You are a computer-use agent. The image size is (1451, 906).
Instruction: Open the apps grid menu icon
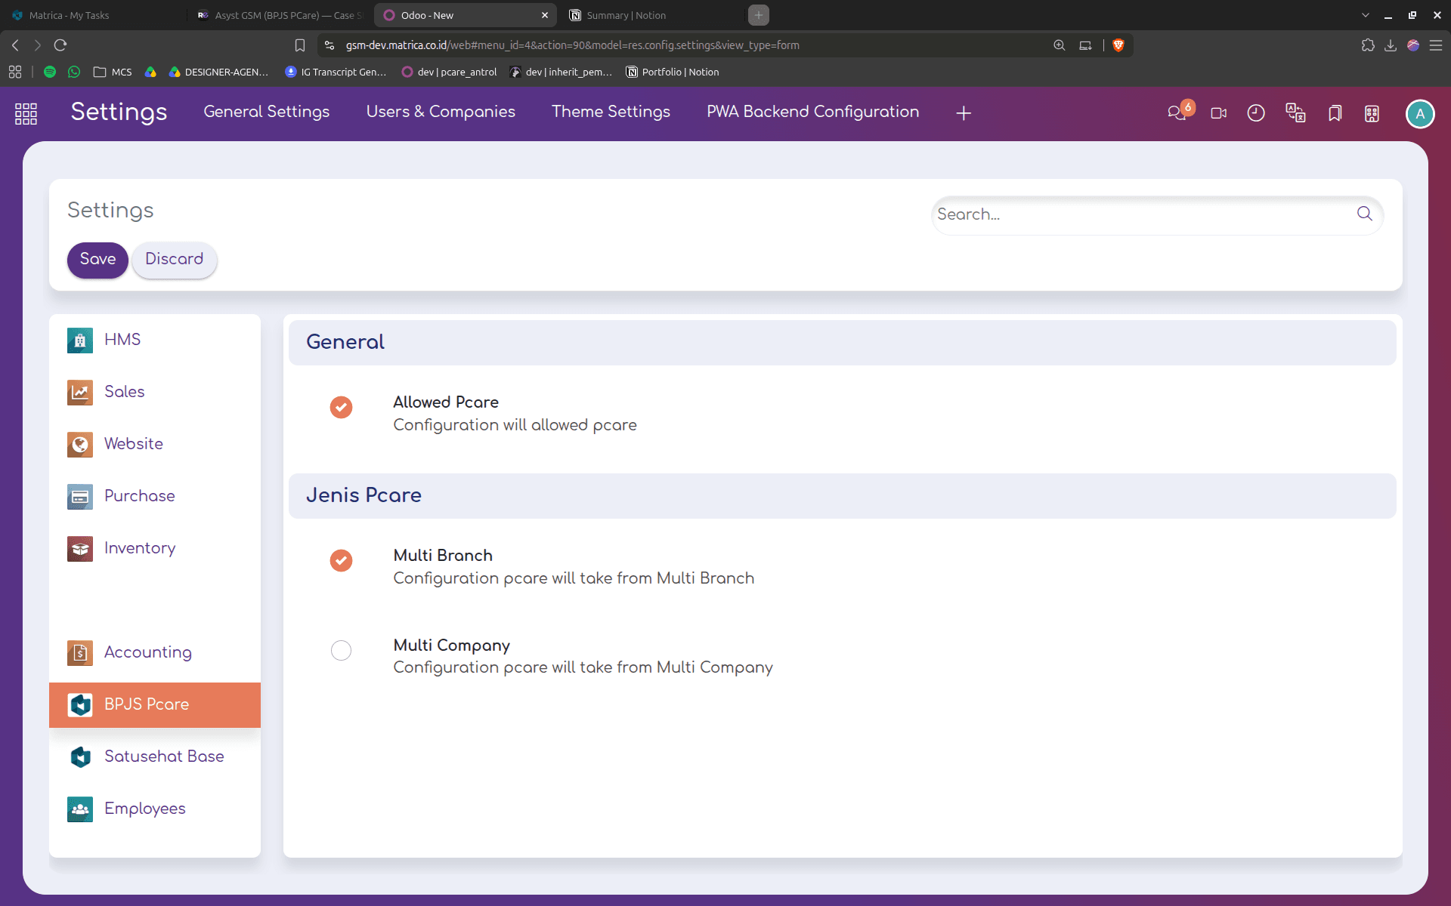click(x=26, y=113)
